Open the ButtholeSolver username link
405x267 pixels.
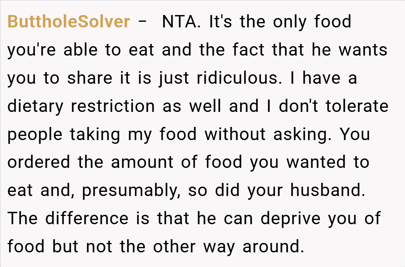69,22
